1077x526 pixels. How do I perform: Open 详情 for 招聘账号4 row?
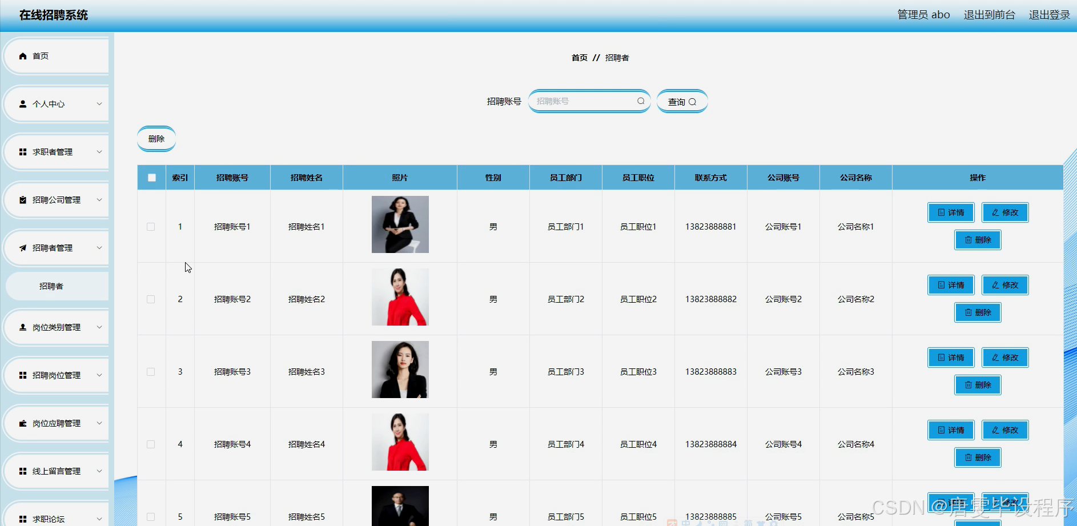point(951,430)
